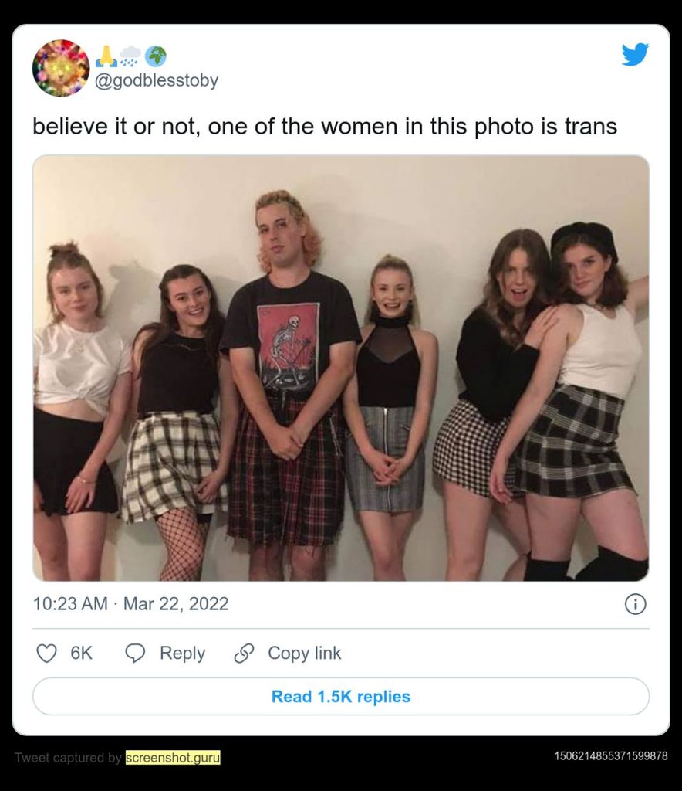This screenshot has width=682, height=791.
Task: Open the @godblesstoby profile handle
Action: [156, 81]
